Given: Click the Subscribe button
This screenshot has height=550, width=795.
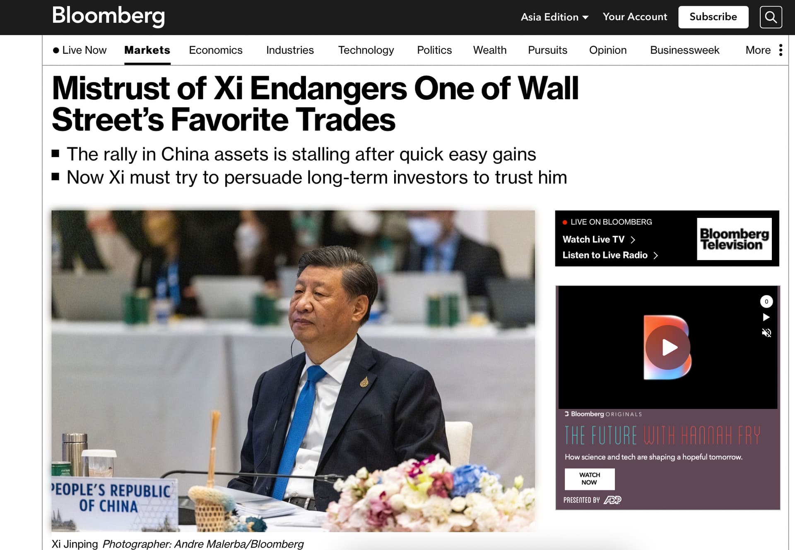Looking at the screenshot, I should (x=713, y=17).
